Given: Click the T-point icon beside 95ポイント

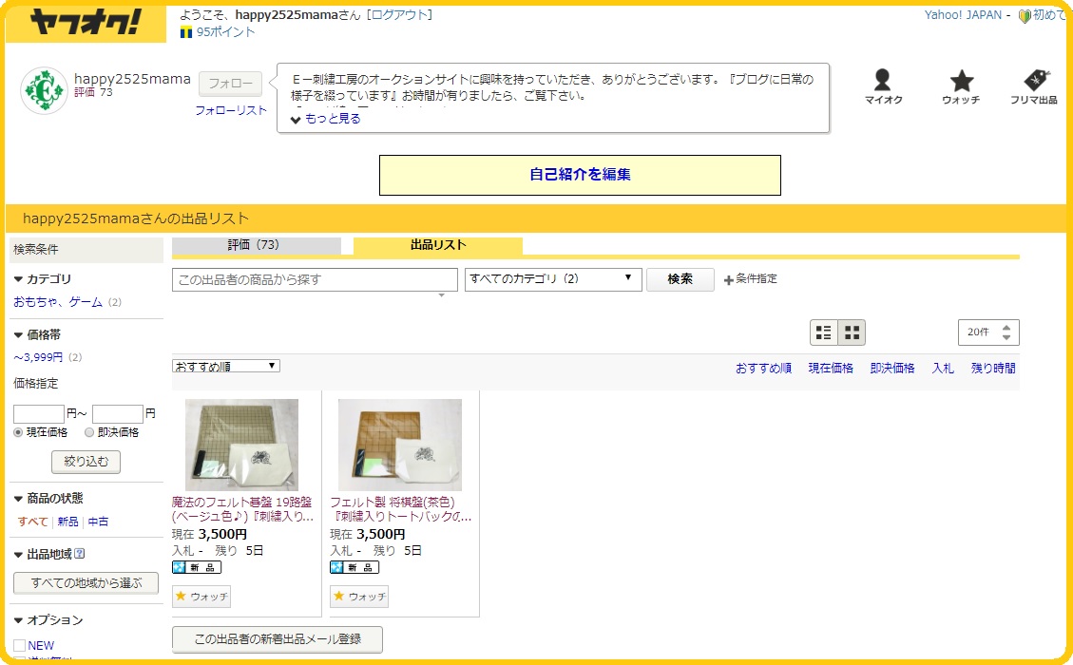Looking at the screenshot, I should pos(185,32).
